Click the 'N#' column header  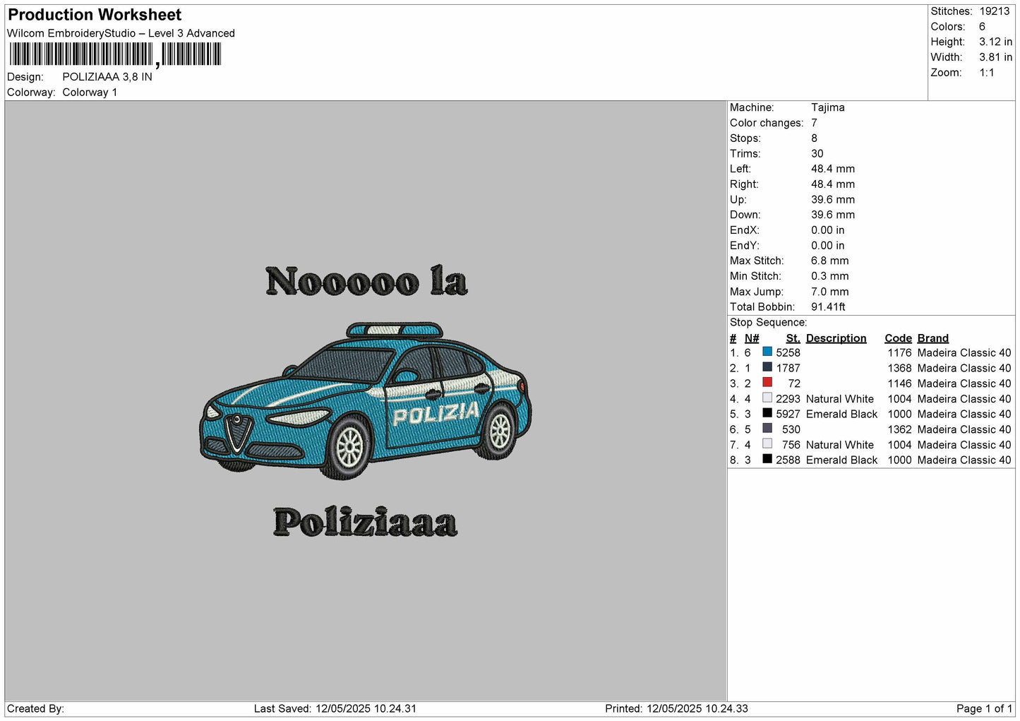click(752, 338)
